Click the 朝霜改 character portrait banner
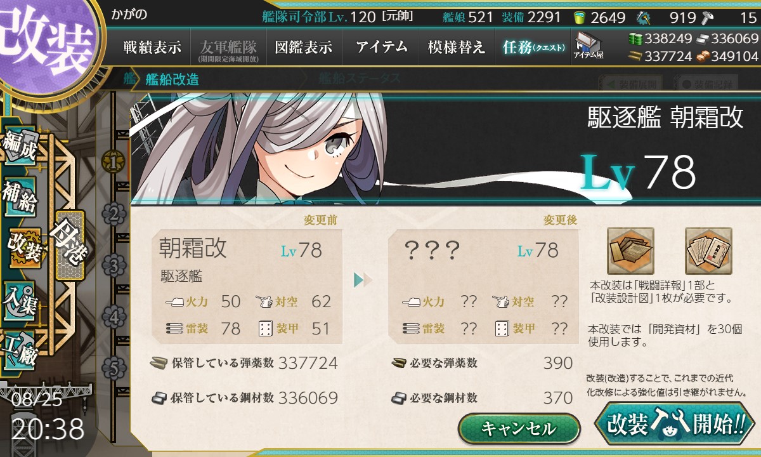Screen dimensions: 761x457 coord(444,147)
